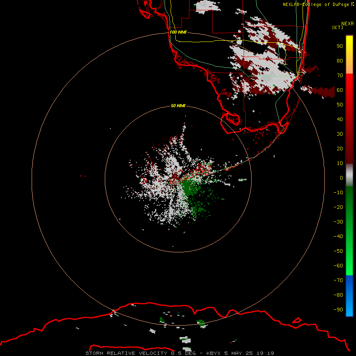
Task: Select the "60" value on the velocity scale
Action: 340,90
